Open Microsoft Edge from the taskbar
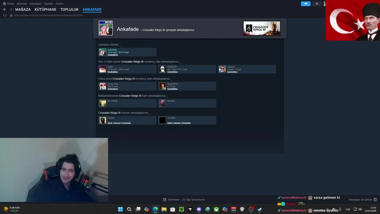 (155, 209)
